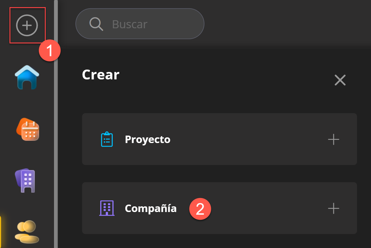Close the Crear panel

(340, 80)
